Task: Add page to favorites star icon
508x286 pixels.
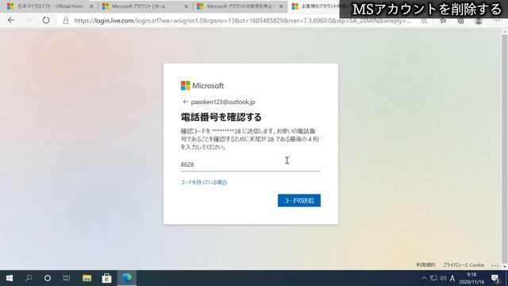Action: (x=424, y=21)
